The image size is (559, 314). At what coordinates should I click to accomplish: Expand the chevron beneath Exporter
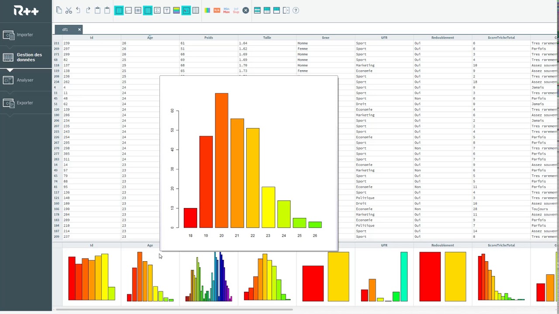point(9,114)
